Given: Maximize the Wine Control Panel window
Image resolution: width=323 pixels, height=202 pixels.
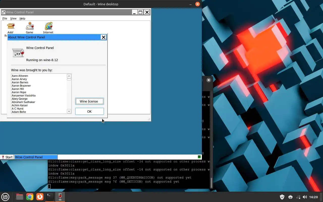Looking at the screenshot, I should pos(141,12).
